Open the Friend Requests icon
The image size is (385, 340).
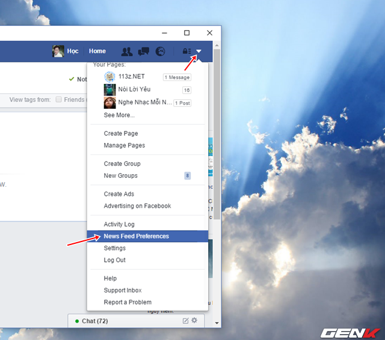point(127,52)
